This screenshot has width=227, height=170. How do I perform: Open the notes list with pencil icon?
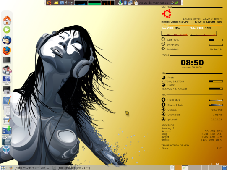7,120
